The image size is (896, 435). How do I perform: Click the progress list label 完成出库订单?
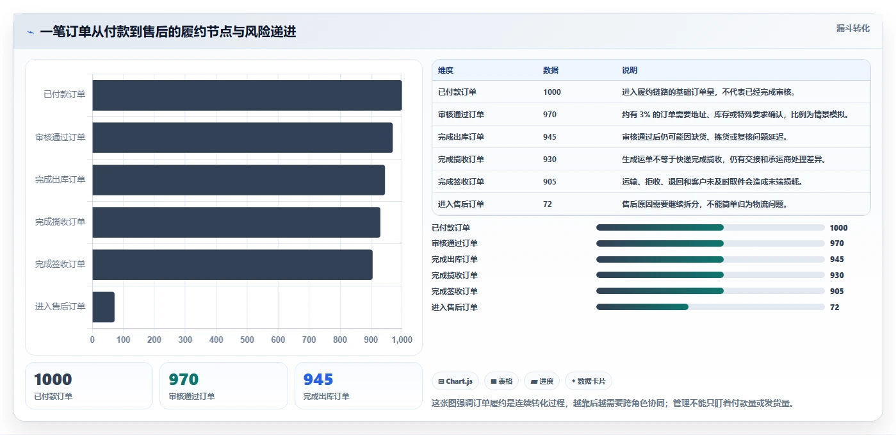click(455, 259)
